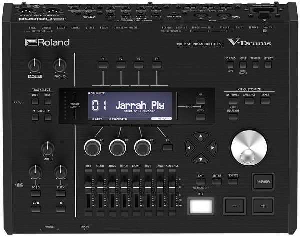Click the SONG level knob
Viewport: 300px width, 237px height.
pos(35,172)
